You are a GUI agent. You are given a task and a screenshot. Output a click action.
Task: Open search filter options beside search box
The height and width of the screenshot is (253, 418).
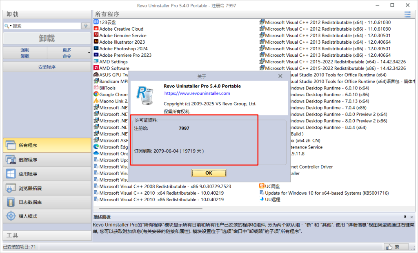click(86, 26)
